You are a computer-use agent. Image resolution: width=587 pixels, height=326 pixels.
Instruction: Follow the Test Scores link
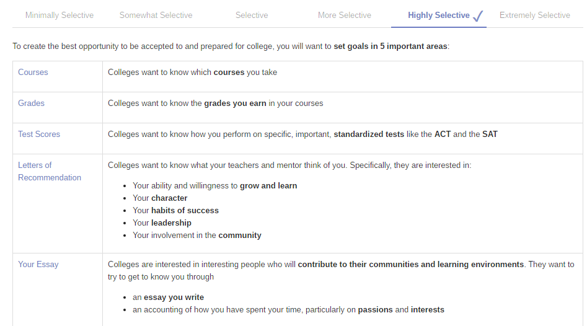click(39, 134)
